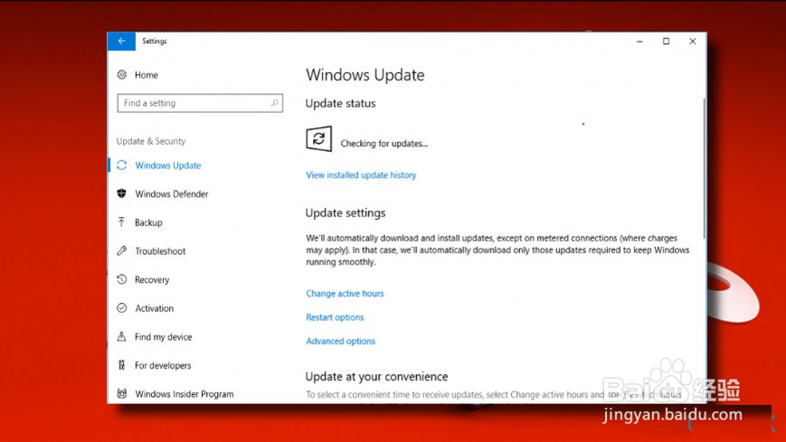Screen dimensions: 786x442
Task: Click the Recovery clock icon
Action: [x=122, y=279]
